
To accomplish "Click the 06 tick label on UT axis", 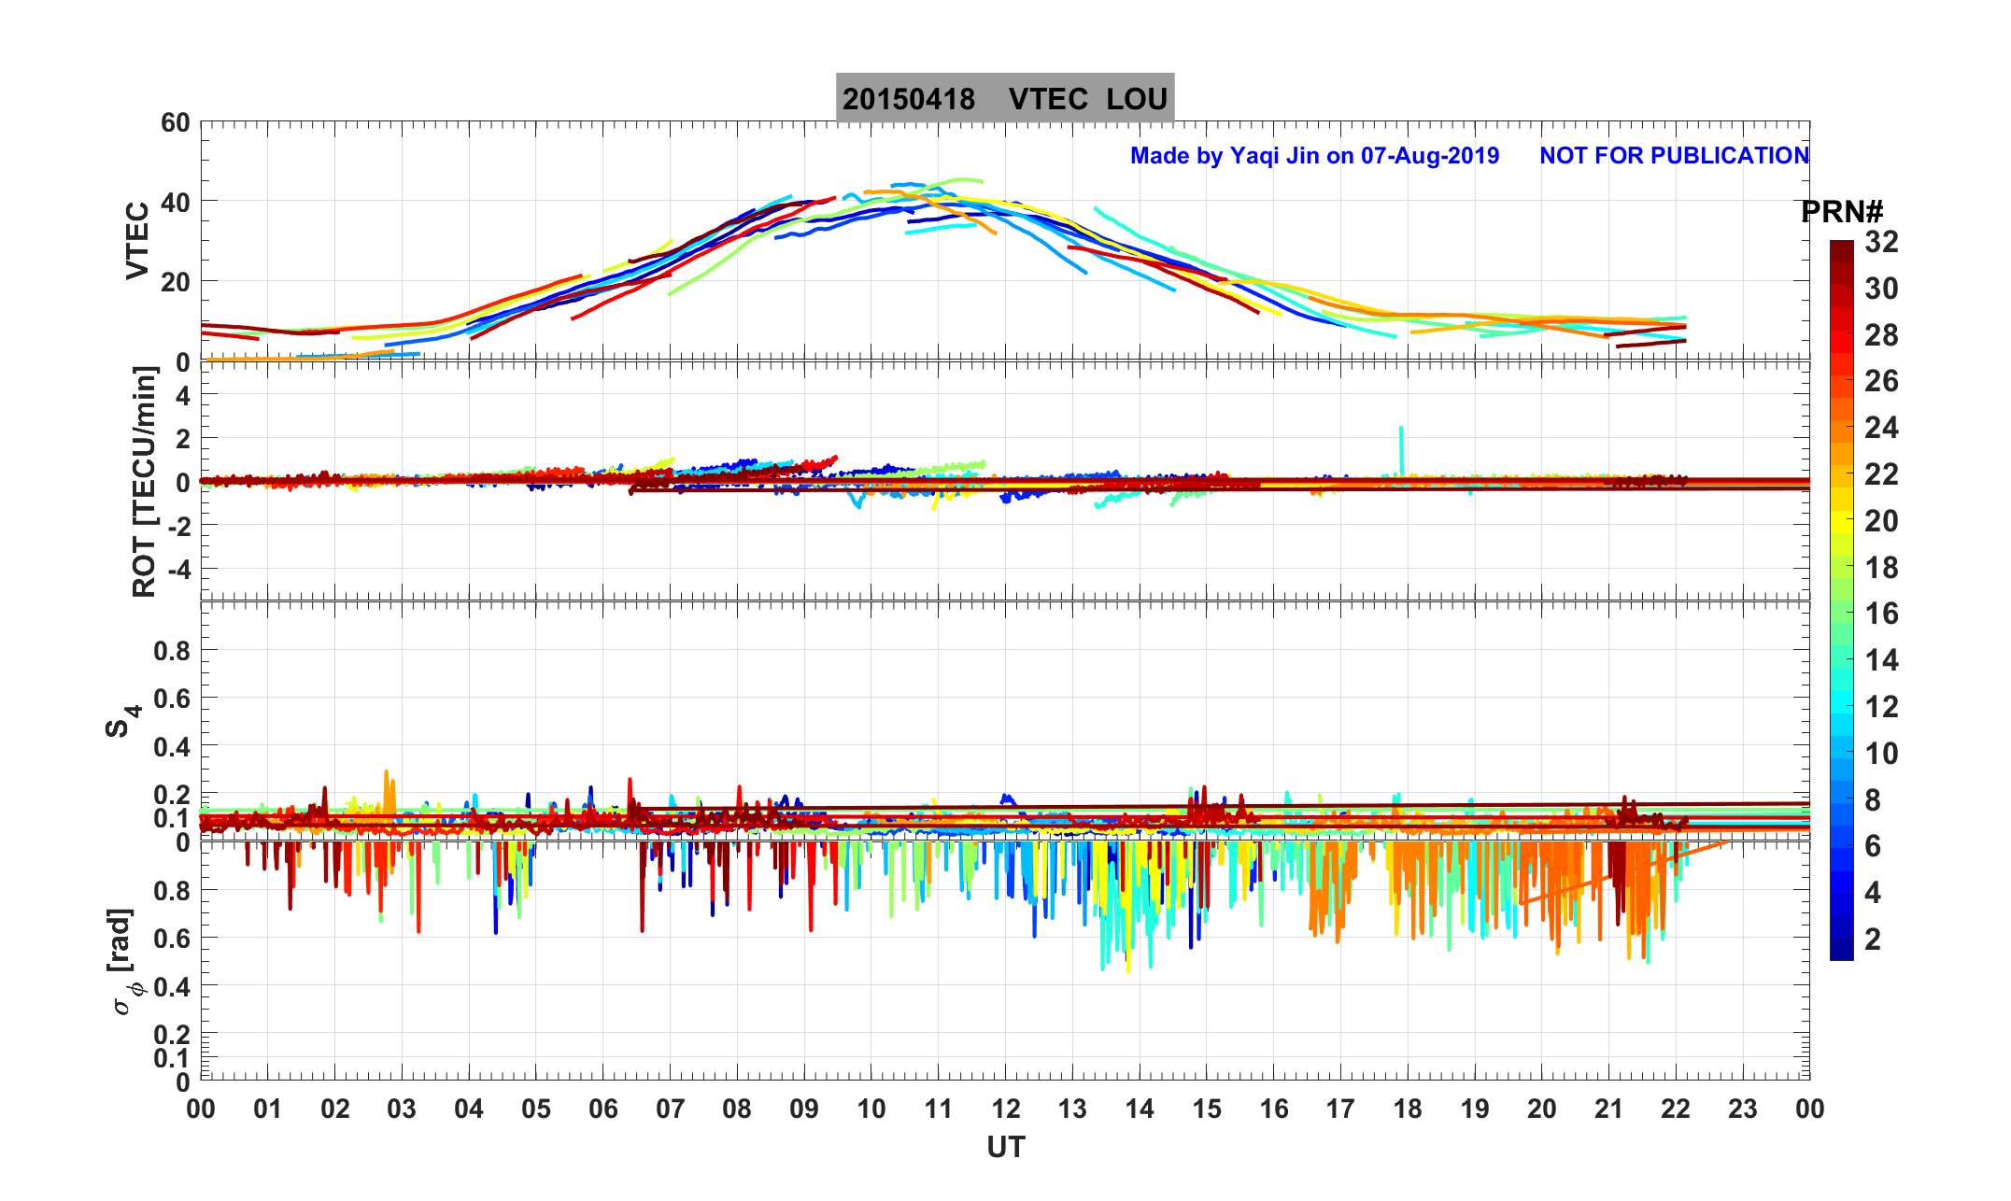I will click(x=602, y=1109).
